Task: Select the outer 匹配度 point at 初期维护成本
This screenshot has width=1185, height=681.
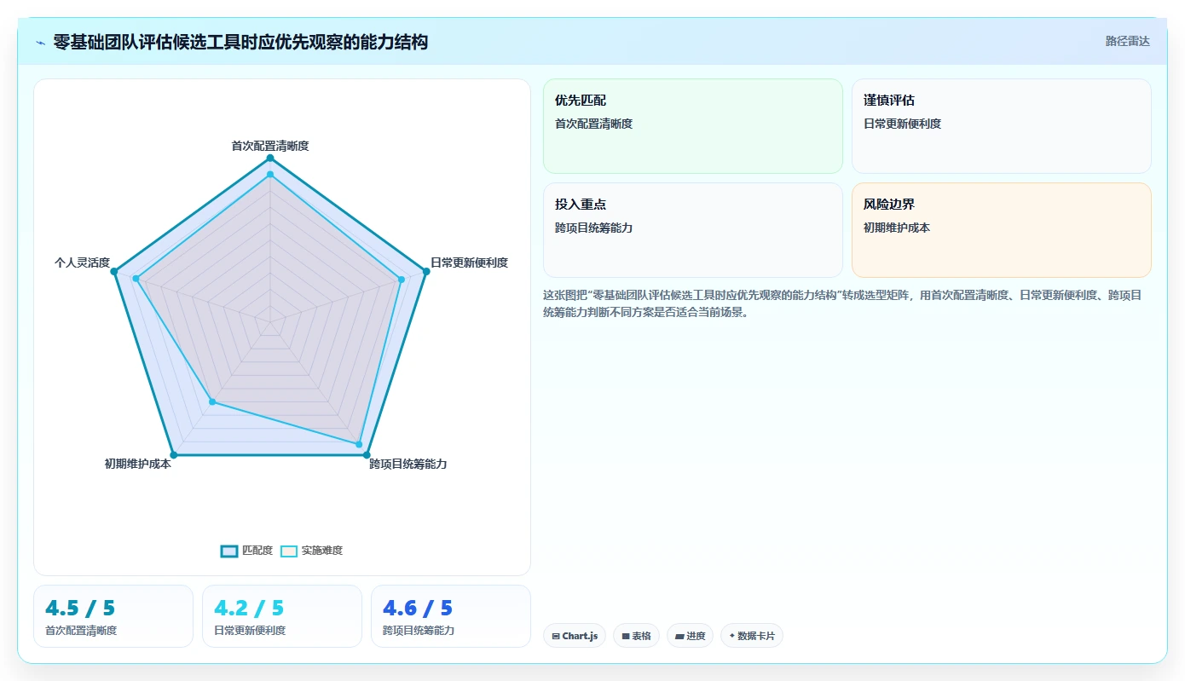Action: pyautogui.click(x=173, y=454)
